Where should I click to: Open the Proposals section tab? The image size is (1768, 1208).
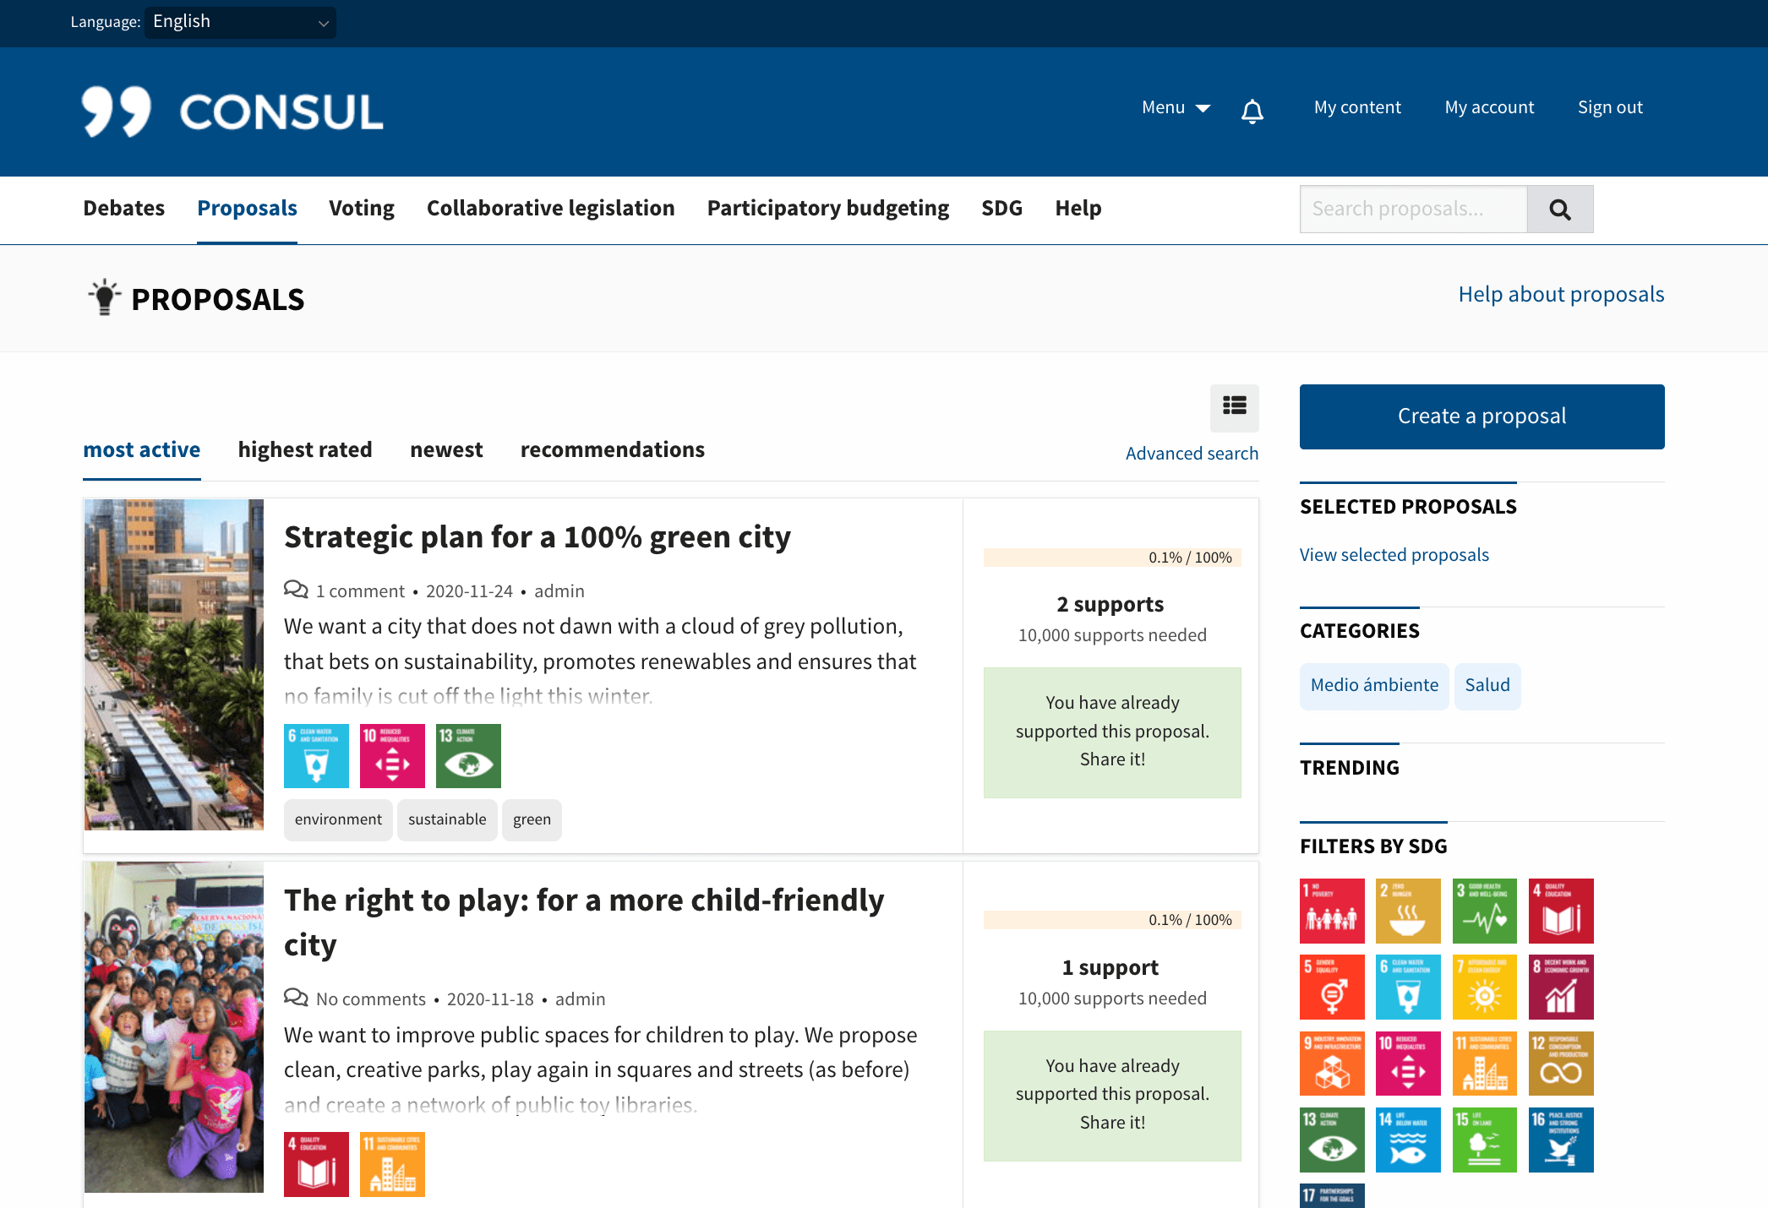pos(247,208)
